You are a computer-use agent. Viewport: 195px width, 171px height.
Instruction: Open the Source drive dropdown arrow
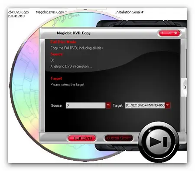[x=108, y=105]
